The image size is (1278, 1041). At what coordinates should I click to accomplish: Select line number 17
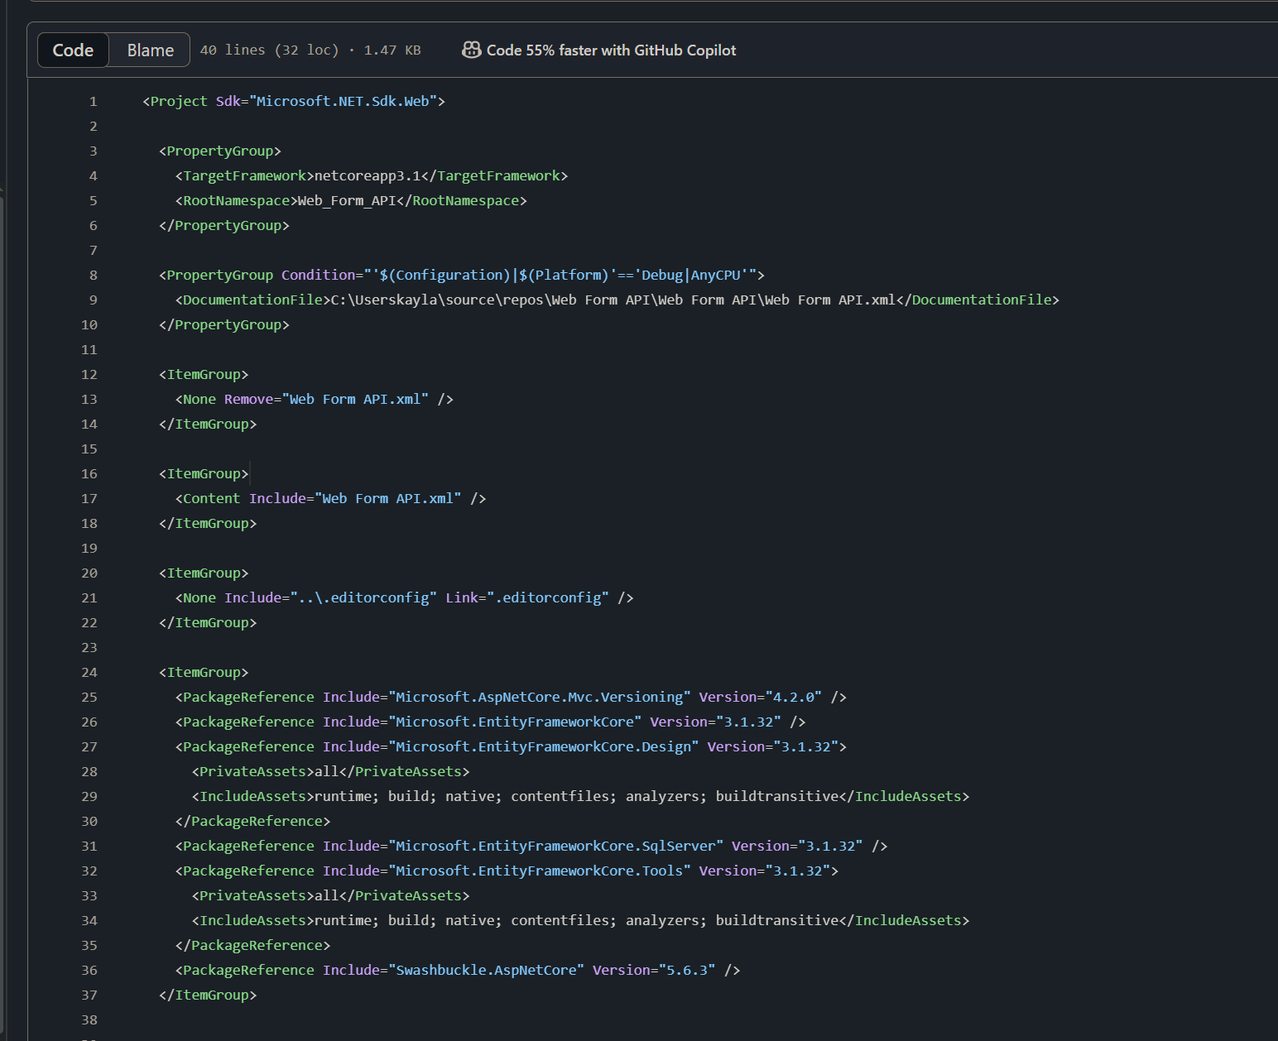tap(89, 498)
